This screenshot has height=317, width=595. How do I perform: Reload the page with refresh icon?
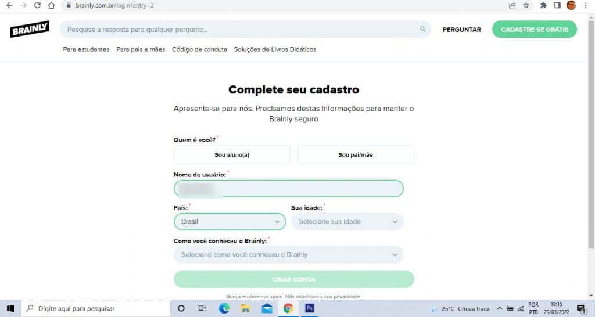[37, 5]
